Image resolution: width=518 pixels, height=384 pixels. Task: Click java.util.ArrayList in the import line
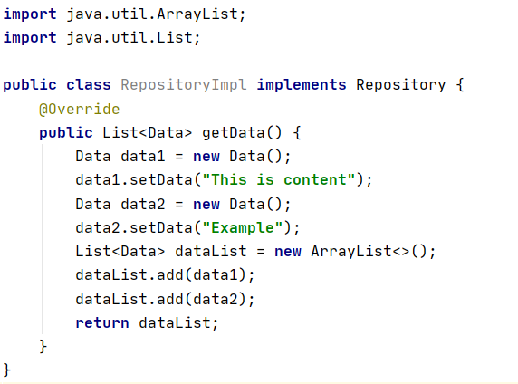[x=152, y=14]
